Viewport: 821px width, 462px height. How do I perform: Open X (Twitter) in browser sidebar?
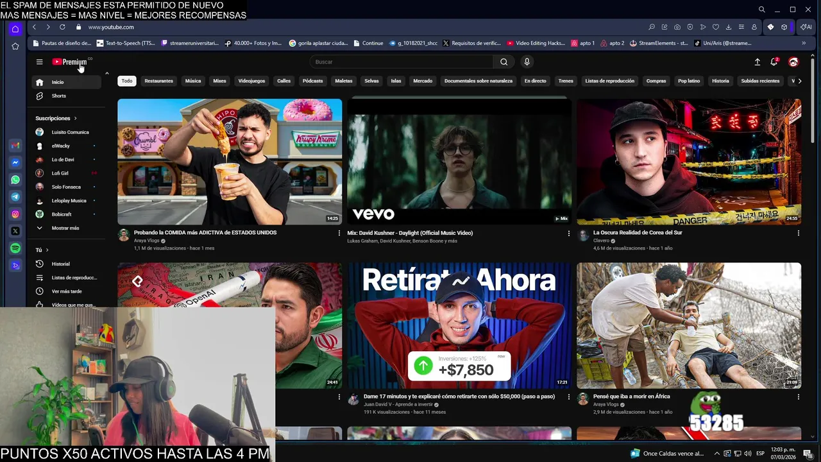coord(15,231)
